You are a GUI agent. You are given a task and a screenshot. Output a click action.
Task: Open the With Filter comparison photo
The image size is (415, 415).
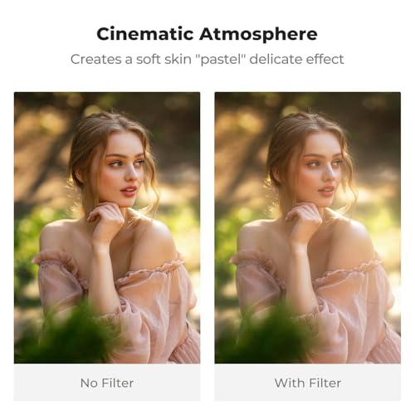pyautogui.click(x=308, y=227)
